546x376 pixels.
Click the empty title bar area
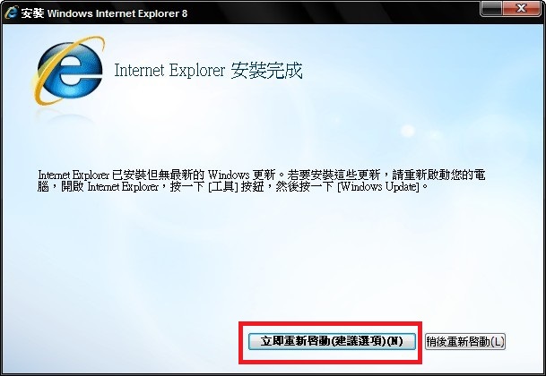pos(331,13)
